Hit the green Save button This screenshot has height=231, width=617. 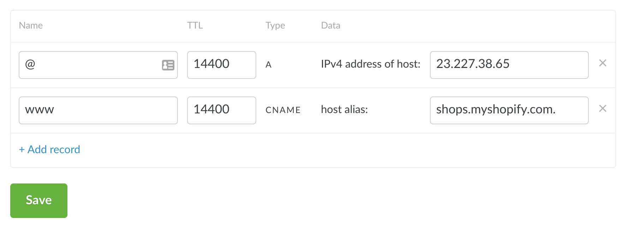pos(39,200)
